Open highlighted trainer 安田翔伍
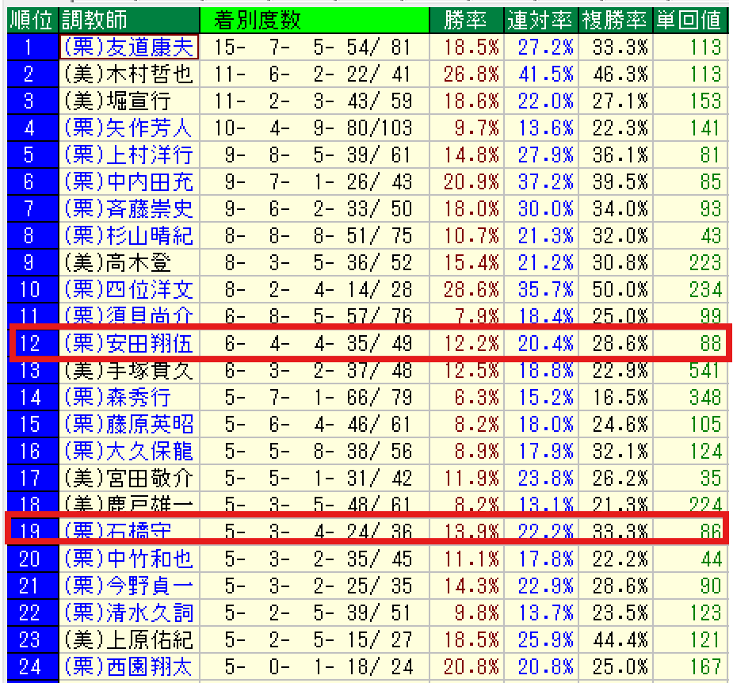The image size is (733, 683). click(128, 343)
